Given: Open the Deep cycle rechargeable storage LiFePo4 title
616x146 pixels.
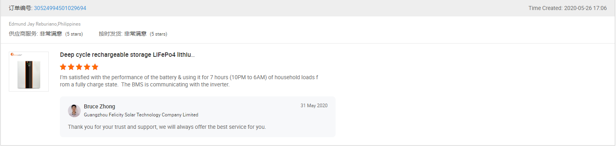Looking at the screenshot, I should point(127,55).
